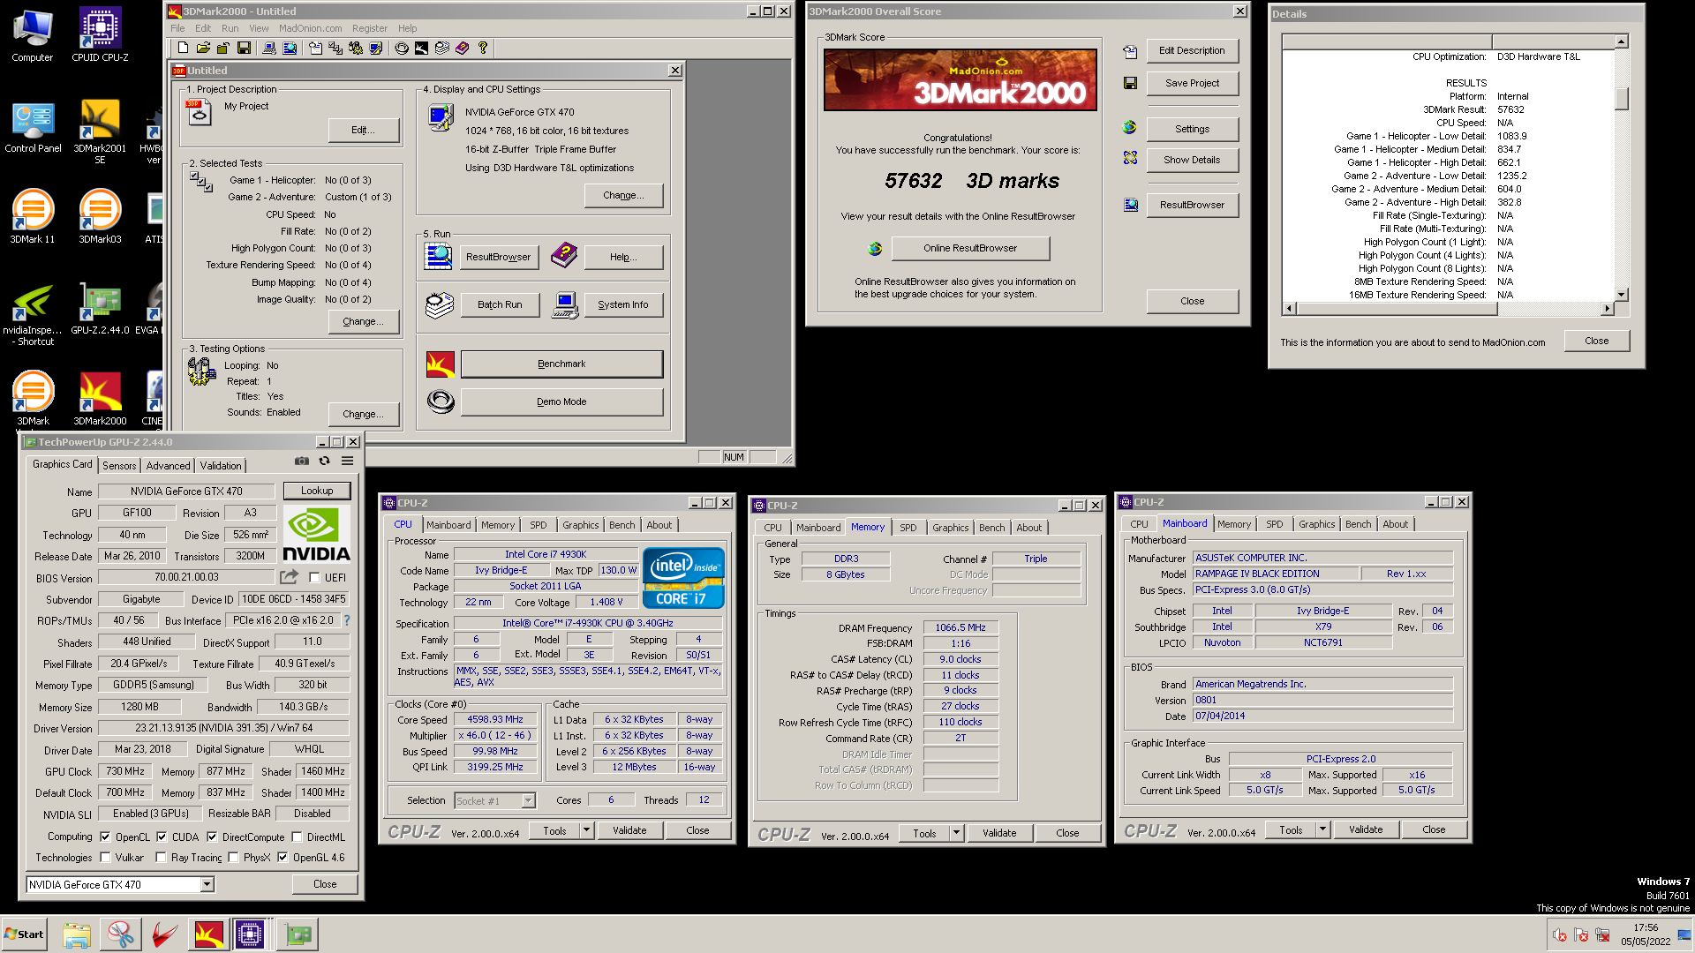Click the system info computer toolbar icon
Image resolution: width=1695 pixels, height=953 pixels.
pos(269,48)
